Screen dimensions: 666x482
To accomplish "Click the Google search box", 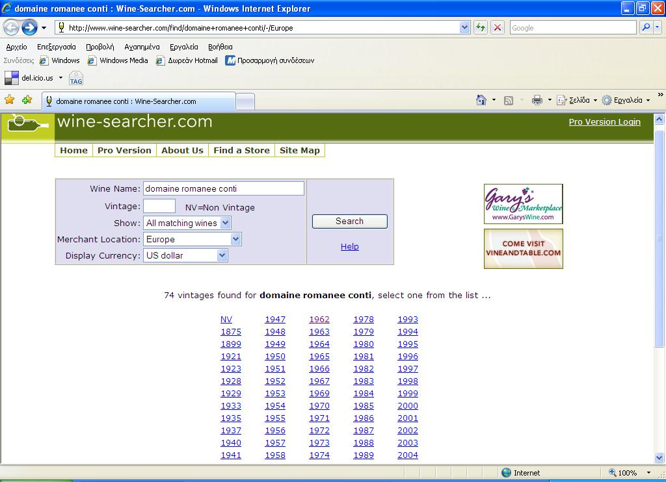I will [572, 27].
